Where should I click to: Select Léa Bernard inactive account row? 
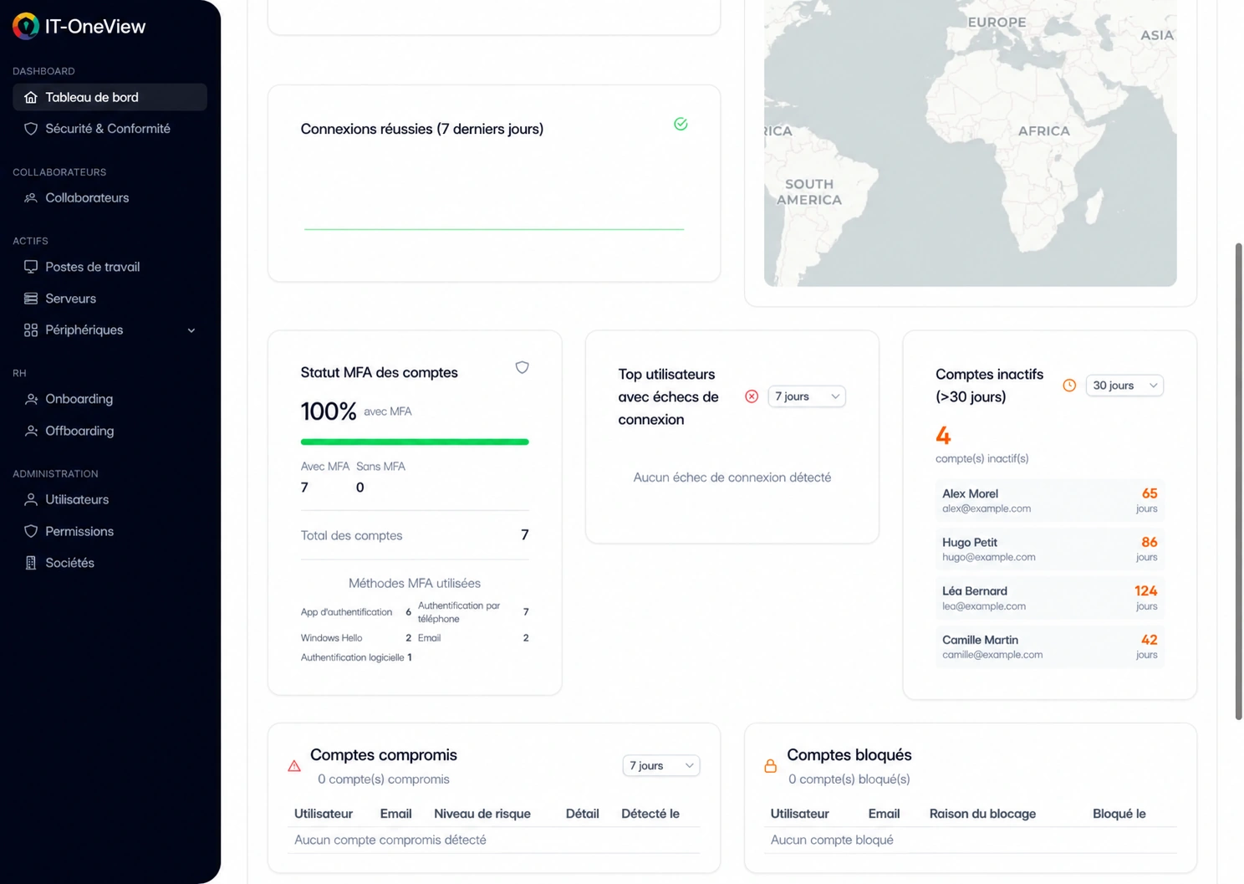click(x=1049, y=598)
